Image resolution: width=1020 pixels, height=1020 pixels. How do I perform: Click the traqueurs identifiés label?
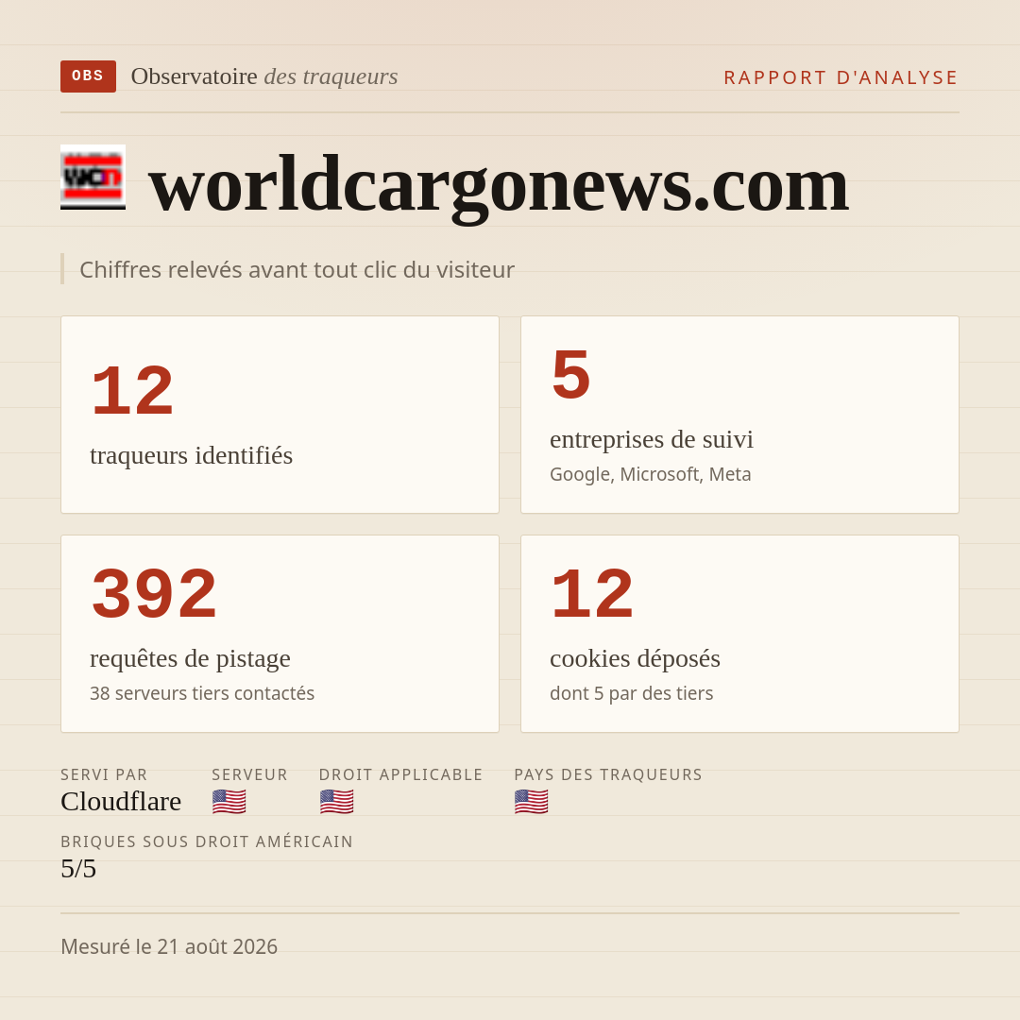point(191,454)
